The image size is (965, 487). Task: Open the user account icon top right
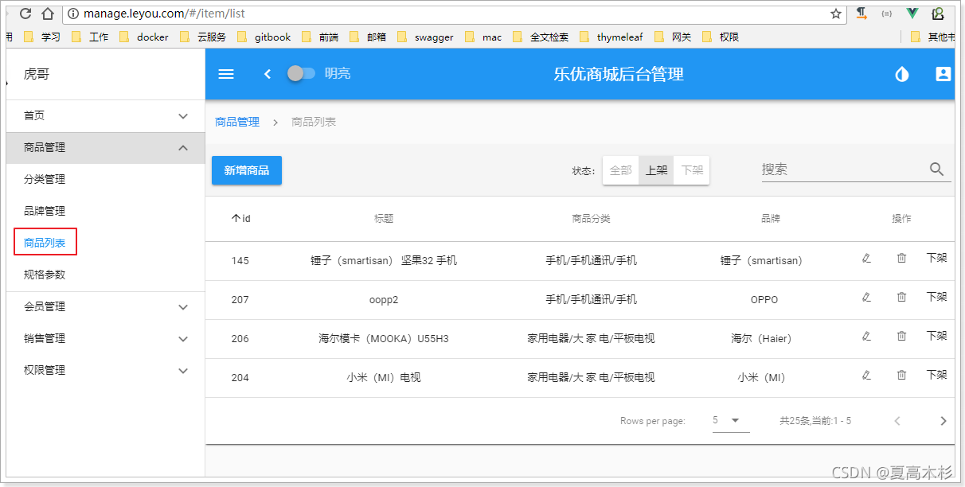[943, 74]
